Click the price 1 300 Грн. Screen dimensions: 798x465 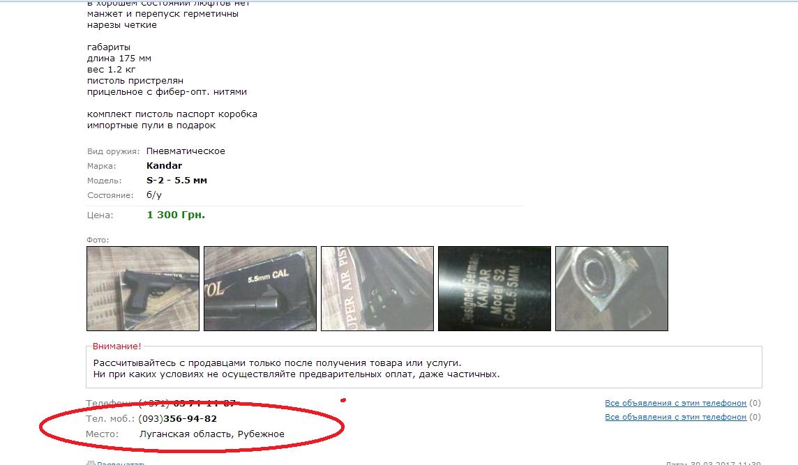point(176,215)
